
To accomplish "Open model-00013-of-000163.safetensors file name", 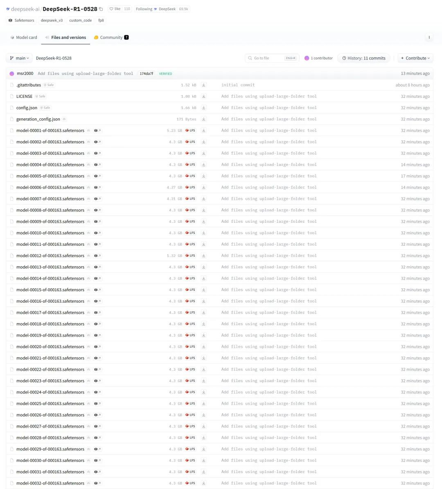I will point(50,267).
